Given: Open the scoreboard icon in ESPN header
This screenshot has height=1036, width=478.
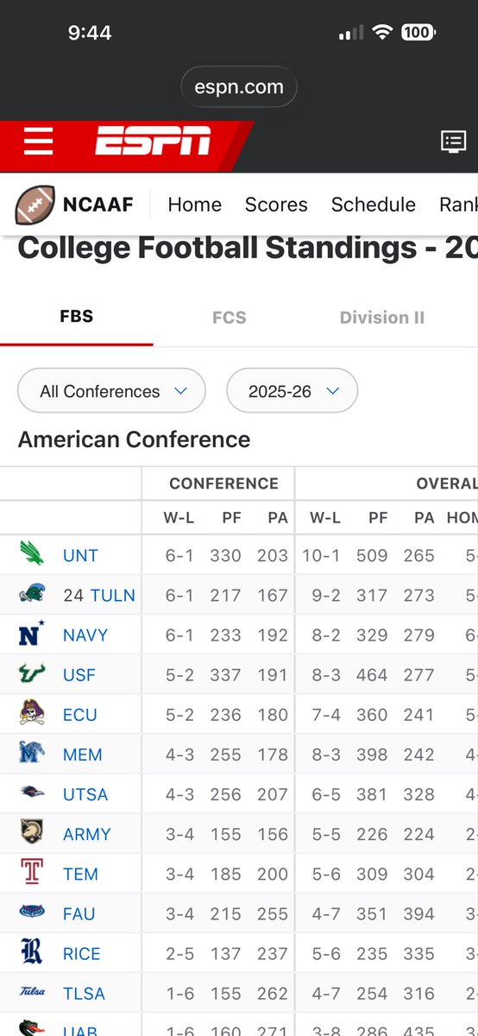Looking at the screenshot, I should (x=454, y=141).
